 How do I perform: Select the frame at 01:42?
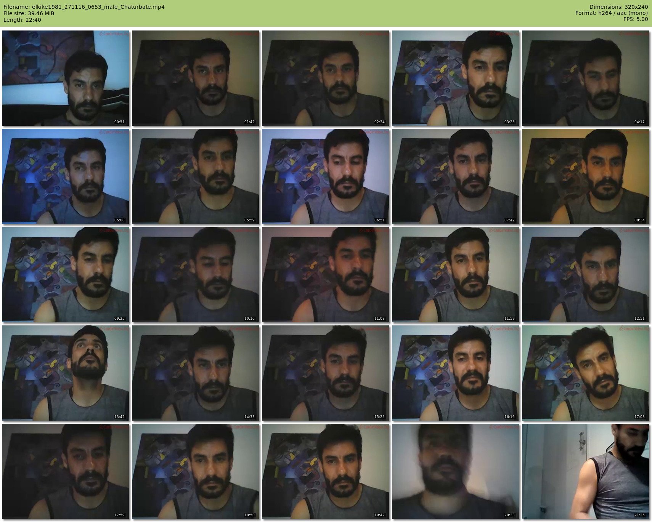(195, 78)
